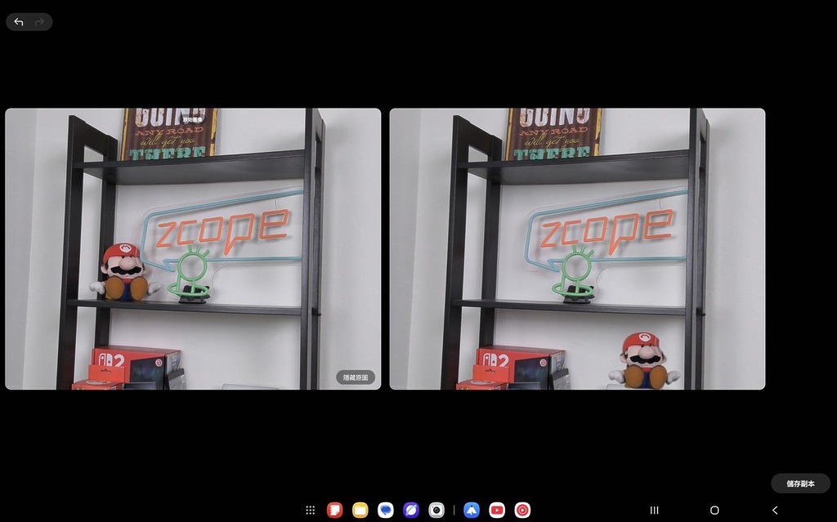Open the blue arrow app in taskbar
837x522 pixels.
pos(472,511)
